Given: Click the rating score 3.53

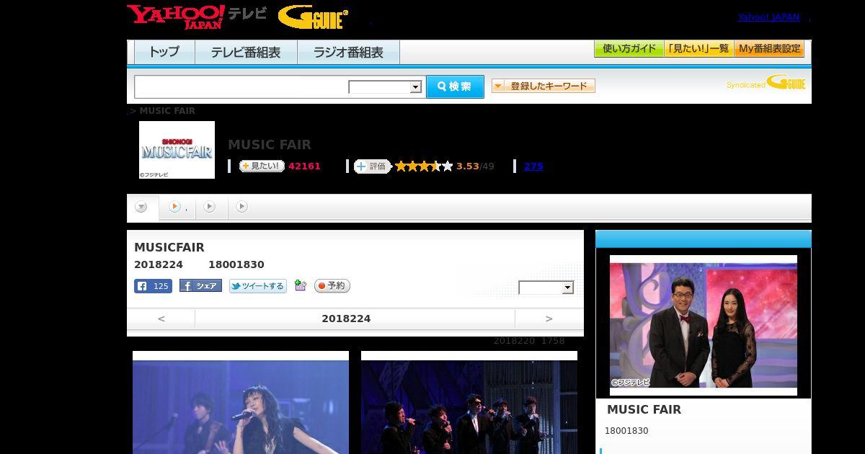Looking at the screenshot, I should point(468,166).
